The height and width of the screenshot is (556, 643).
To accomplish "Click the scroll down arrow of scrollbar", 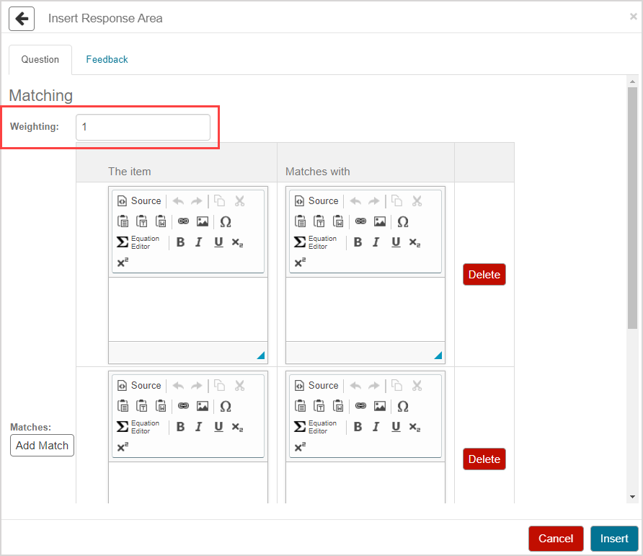I will [x=632, y=497].
